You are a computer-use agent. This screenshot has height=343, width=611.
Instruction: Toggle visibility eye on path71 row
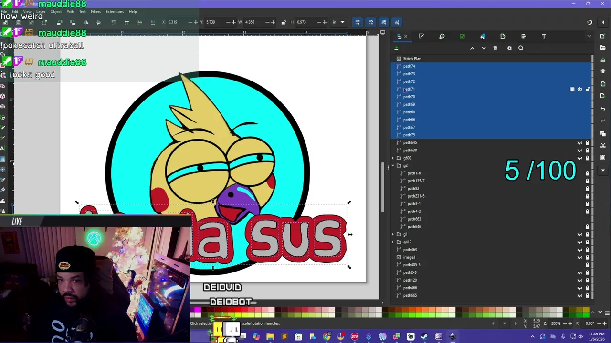click(x=580, y=89)
